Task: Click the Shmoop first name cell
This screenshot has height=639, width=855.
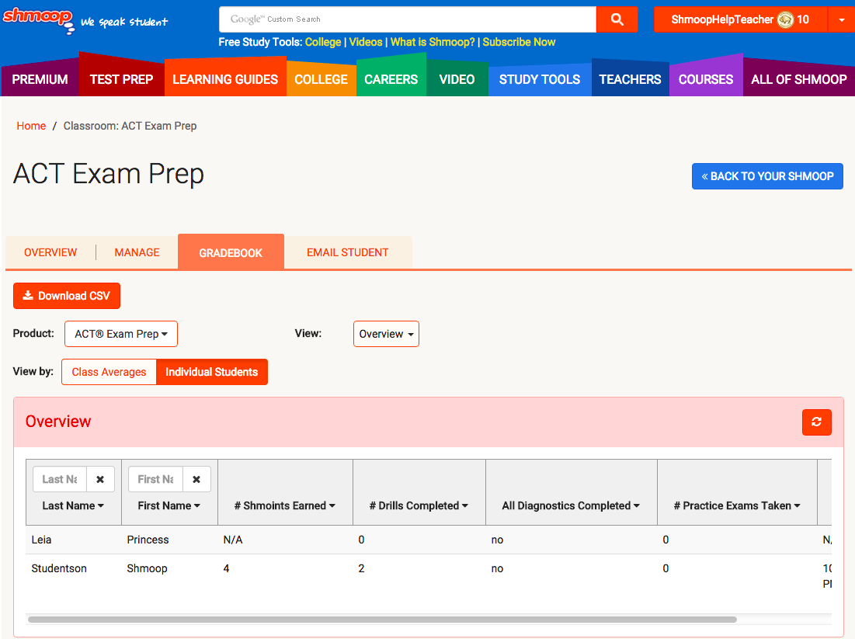Action: pos(148,568)
